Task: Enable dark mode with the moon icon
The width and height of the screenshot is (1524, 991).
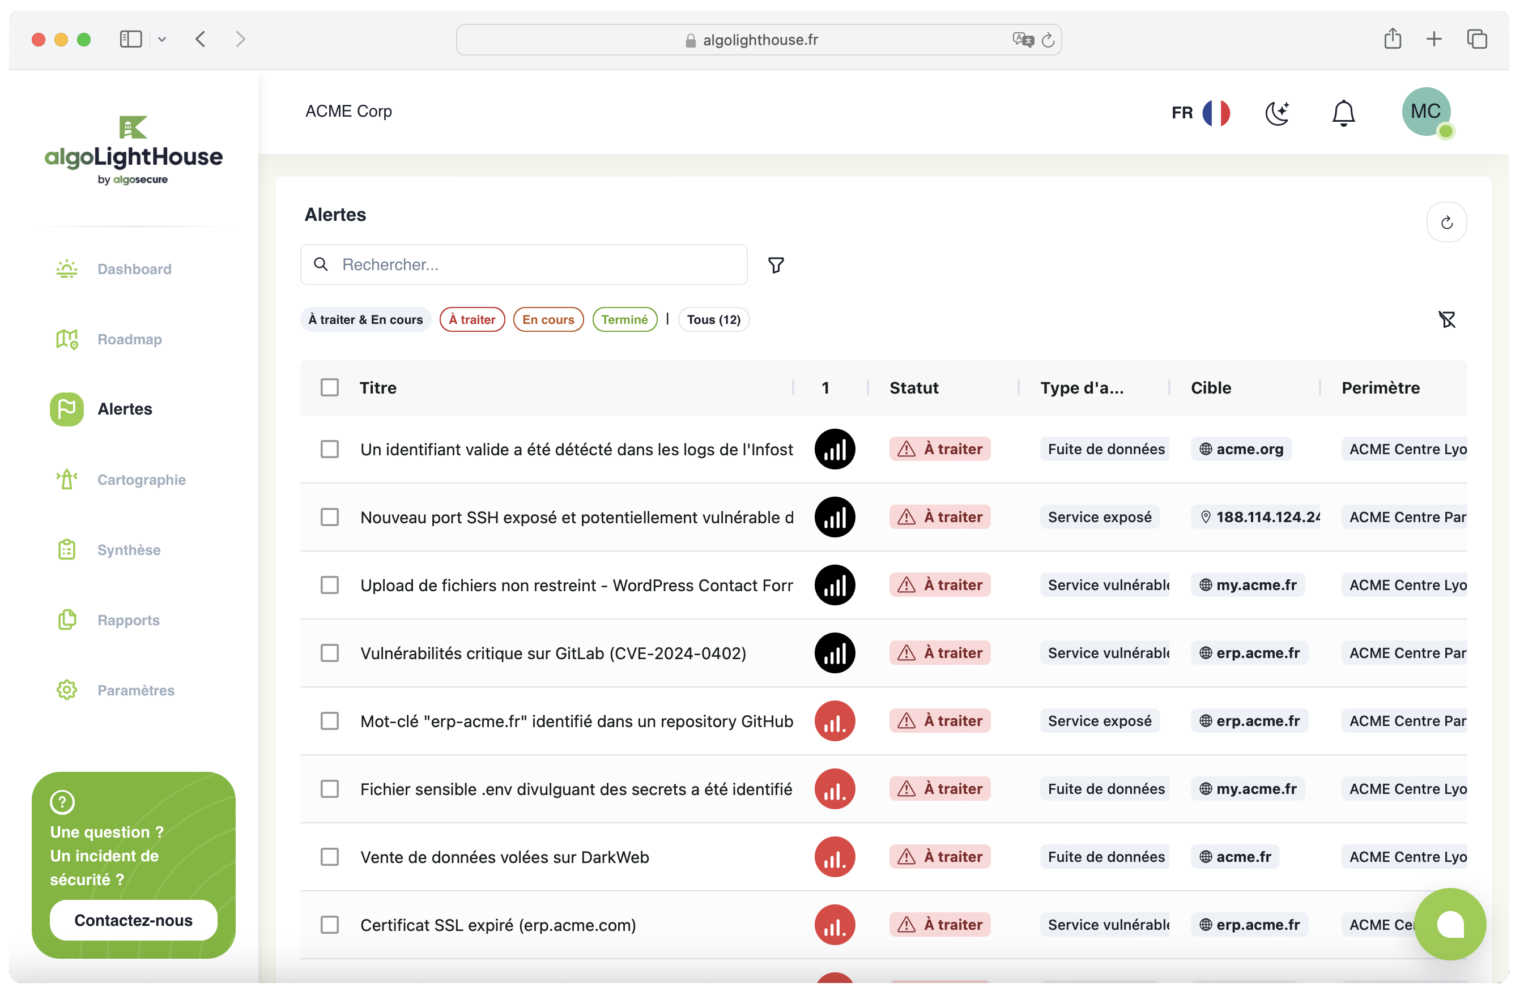Action: click(1278, 113)
